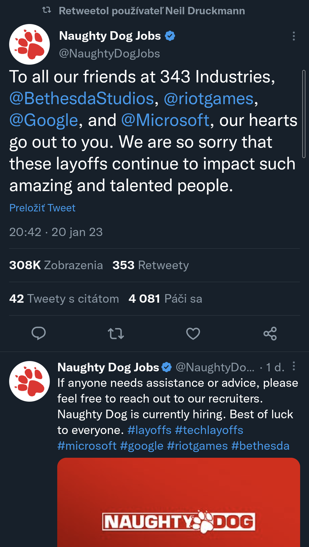The image size is (309, 547).
Task: Click the @BethesdaStudios mention
Action: click(82, 99)
